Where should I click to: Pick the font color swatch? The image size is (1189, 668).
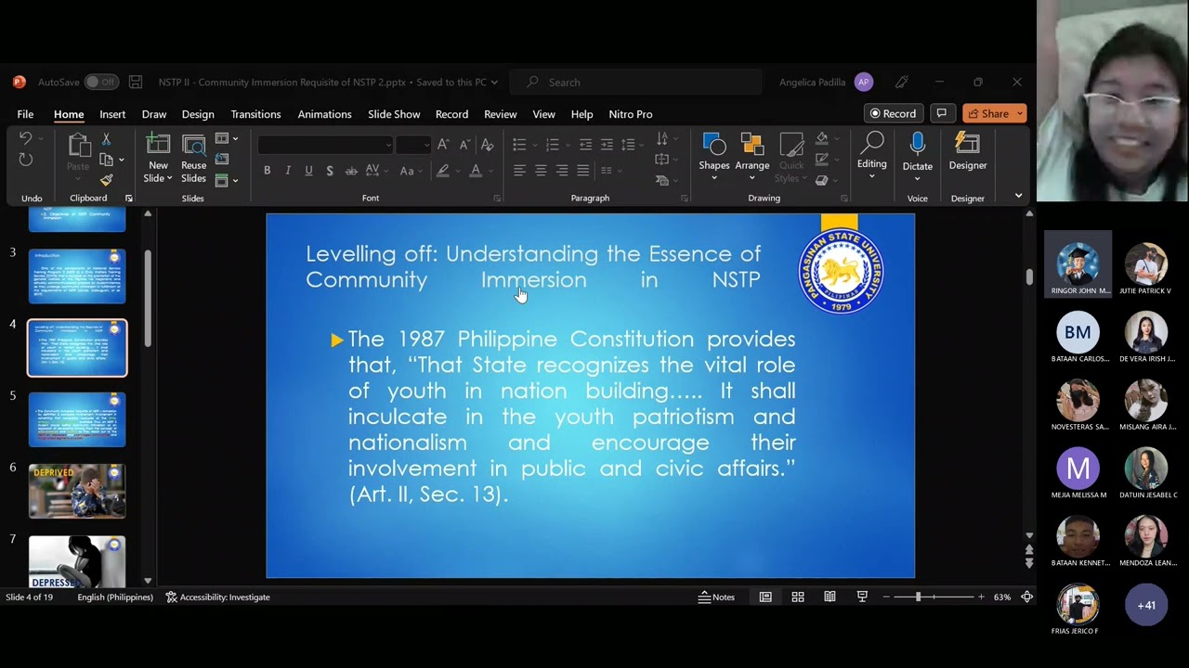point(475,171)
